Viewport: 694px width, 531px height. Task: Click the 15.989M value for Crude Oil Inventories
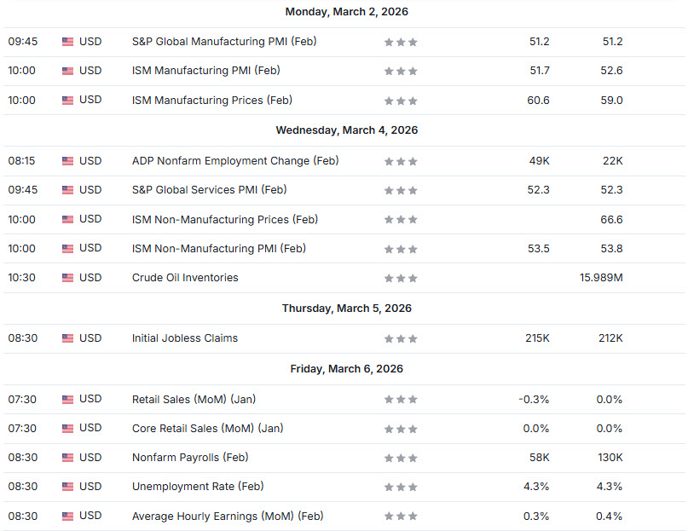600,278
